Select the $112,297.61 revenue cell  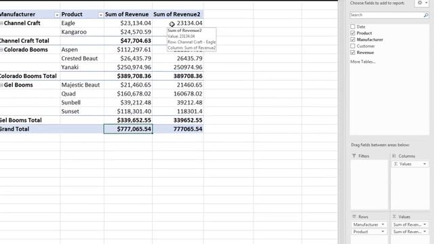point(128,49)
